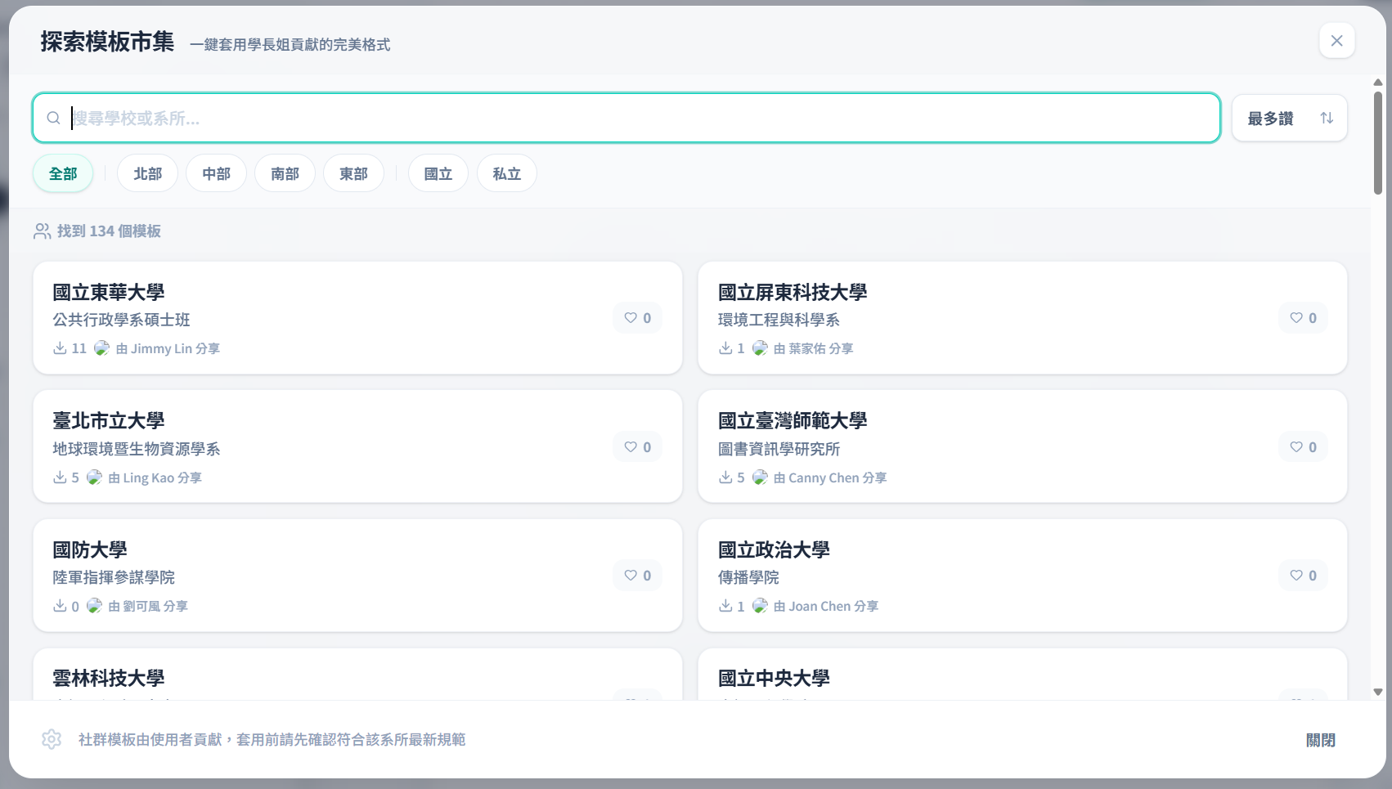Show only 國立 school templates
Image resolution: width=1392 pixels, height=789 pixels.
pos(438,173)
